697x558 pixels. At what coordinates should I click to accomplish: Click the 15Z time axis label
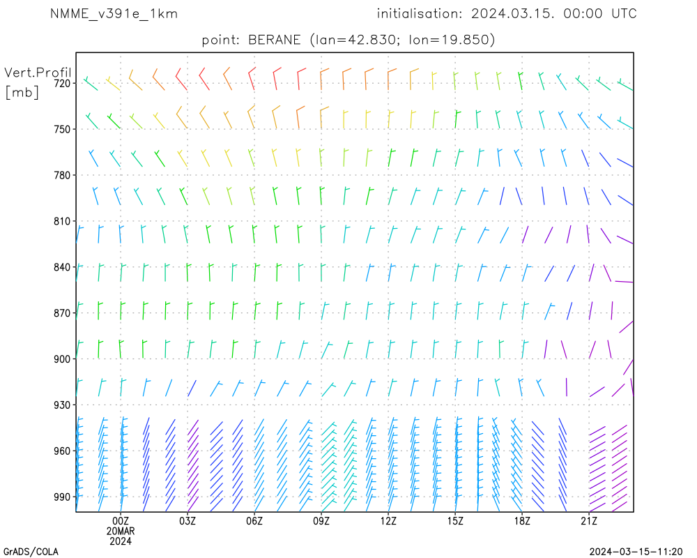click(x=455, y=521)
